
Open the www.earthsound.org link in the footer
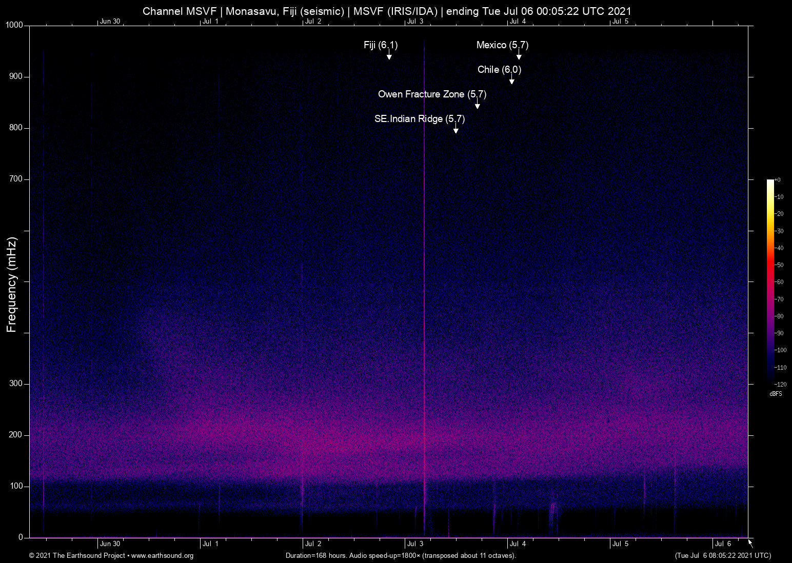[162, 556]
